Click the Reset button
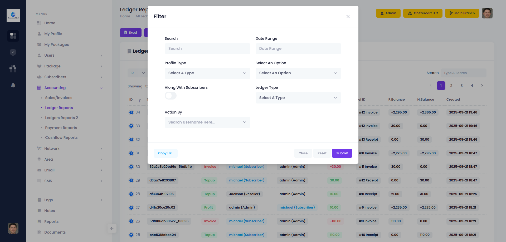506x242 pixels. click(x=322, y=153)
